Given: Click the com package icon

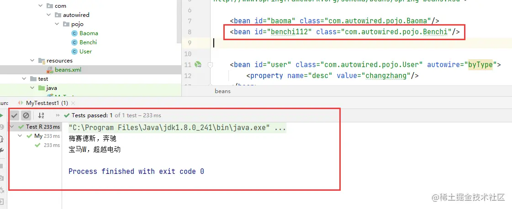Looking at the screenshot, I should tap(50, 6).
